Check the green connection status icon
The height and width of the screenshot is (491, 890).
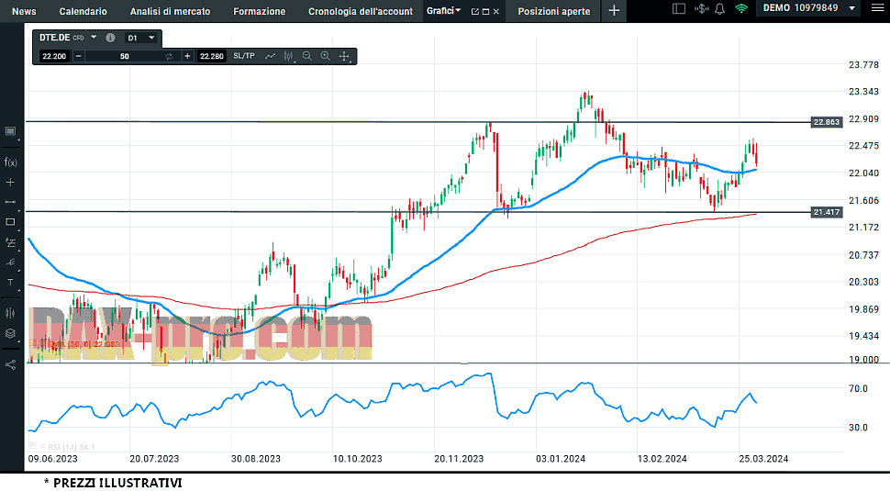click(741, 8)
